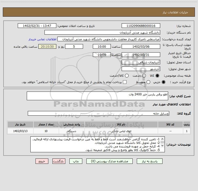Click scroll up arrow in buyer notes
The height and width of the screenshot is (191, 198).
(x=163, y=139)
